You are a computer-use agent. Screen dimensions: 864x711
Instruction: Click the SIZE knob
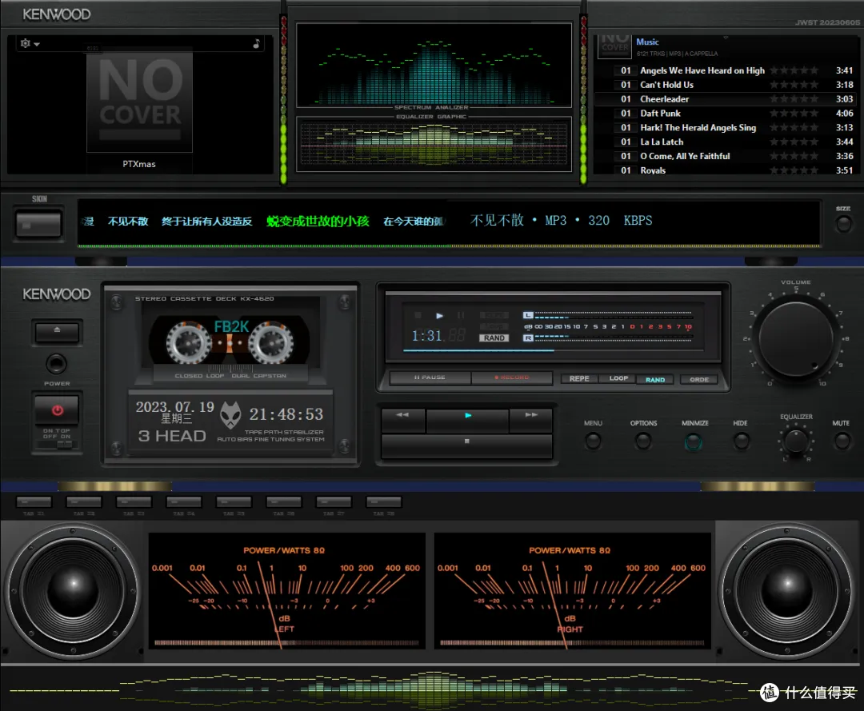pyautogui.click(x=844, y=224)
